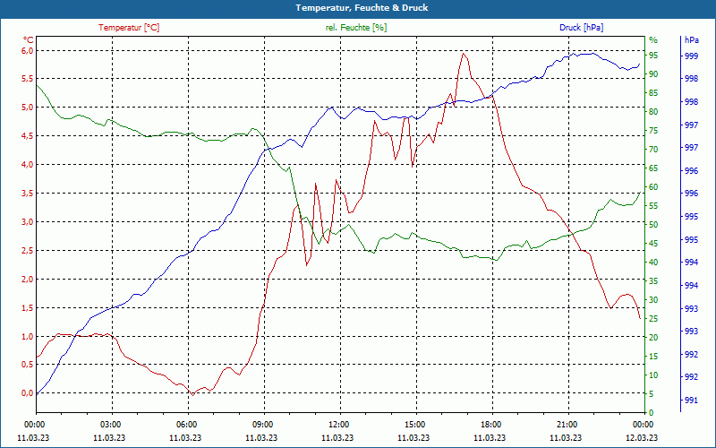Click the green '15' humidity axis tick

(x=653, y=356)
